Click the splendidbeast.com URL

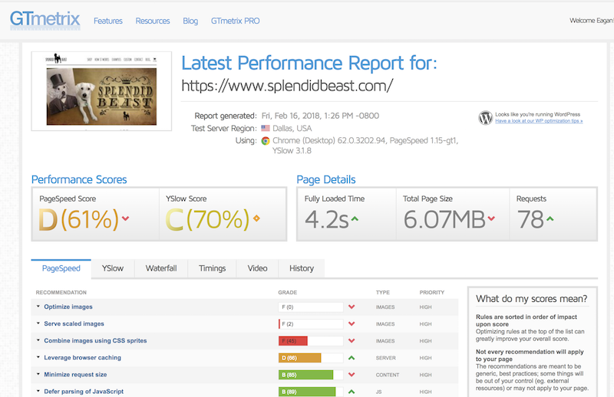[287, 85]
